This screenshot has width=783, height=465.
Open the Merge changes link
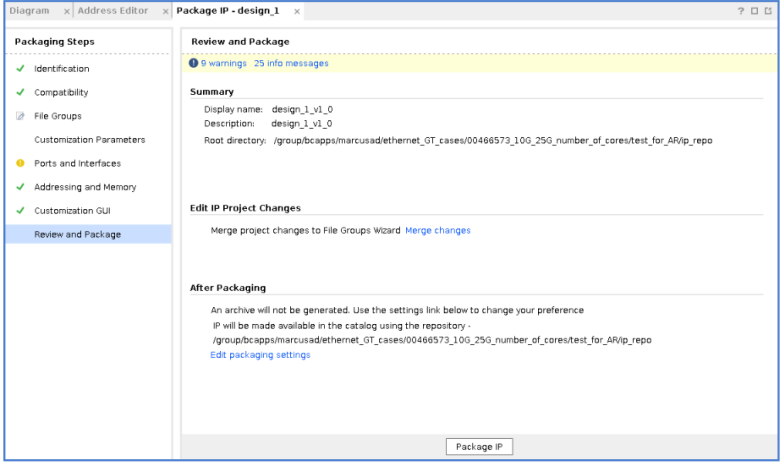(438, 231)
